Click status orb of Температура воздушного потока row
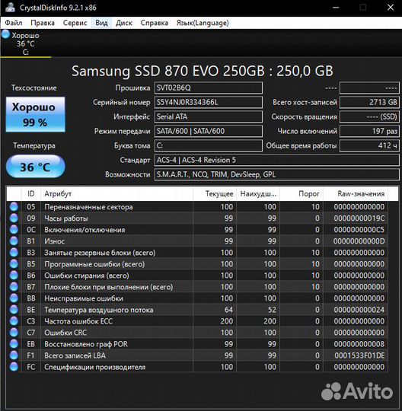The image size is (402, 411). 14,310
